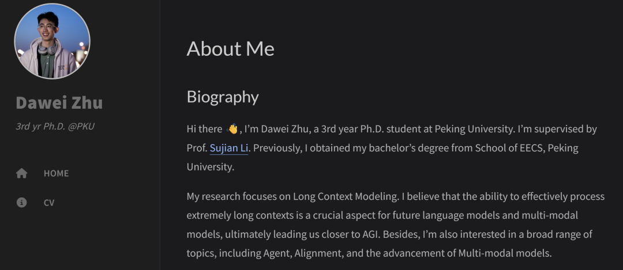Click the house icon beside HOME

(22, 173)
